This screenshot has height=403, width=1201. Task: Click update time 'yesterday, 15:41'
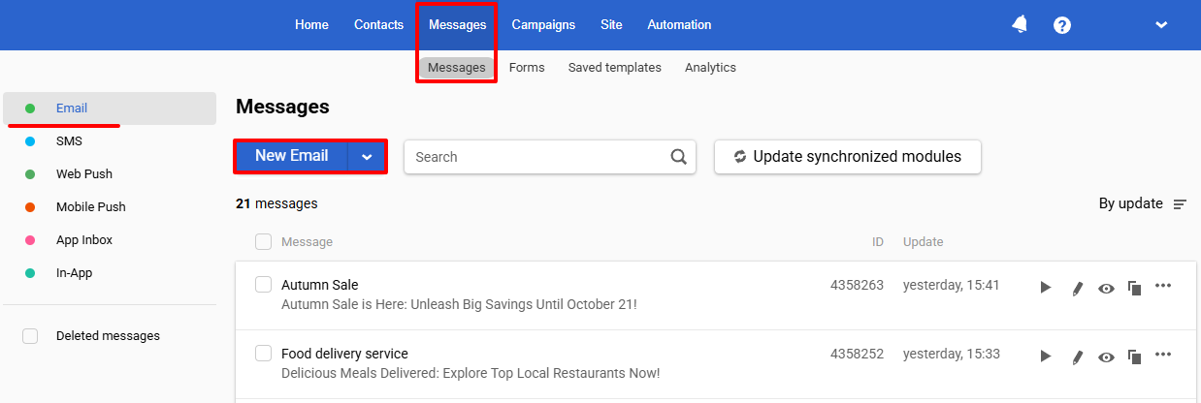click(951, 285)
